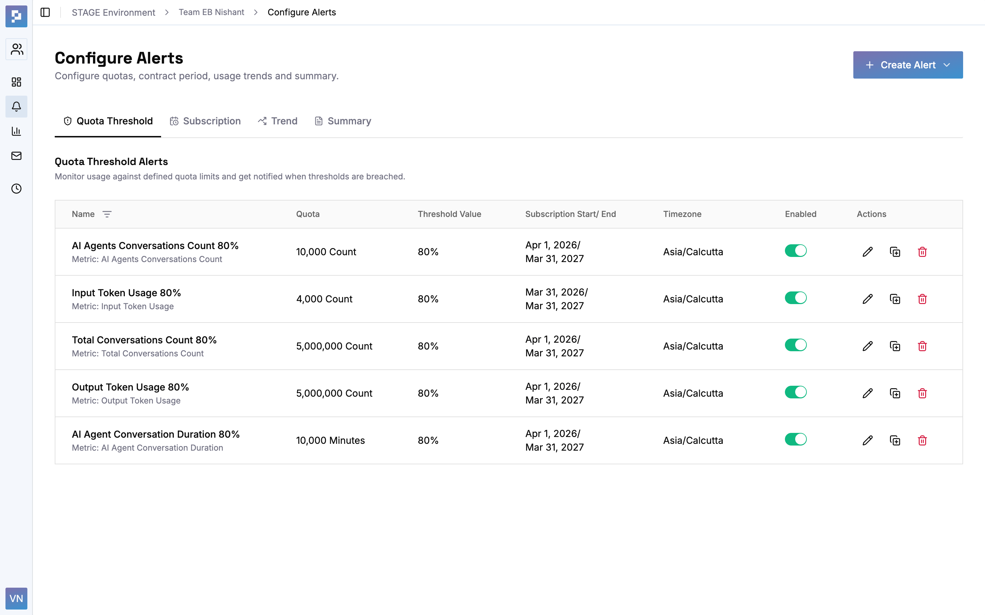
Task: Delete the AI Agents Conversations Count alert
Action: pyautogui.click(x=922, y=252)
